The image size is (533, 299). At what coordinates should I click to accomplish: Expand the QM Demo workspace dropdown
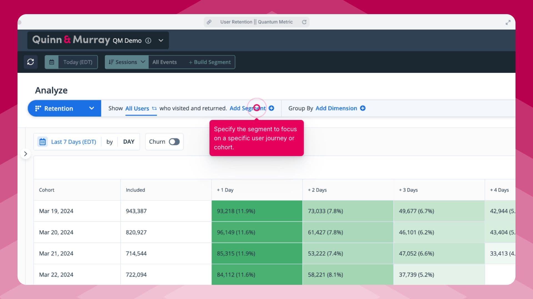tap(160, 40)
